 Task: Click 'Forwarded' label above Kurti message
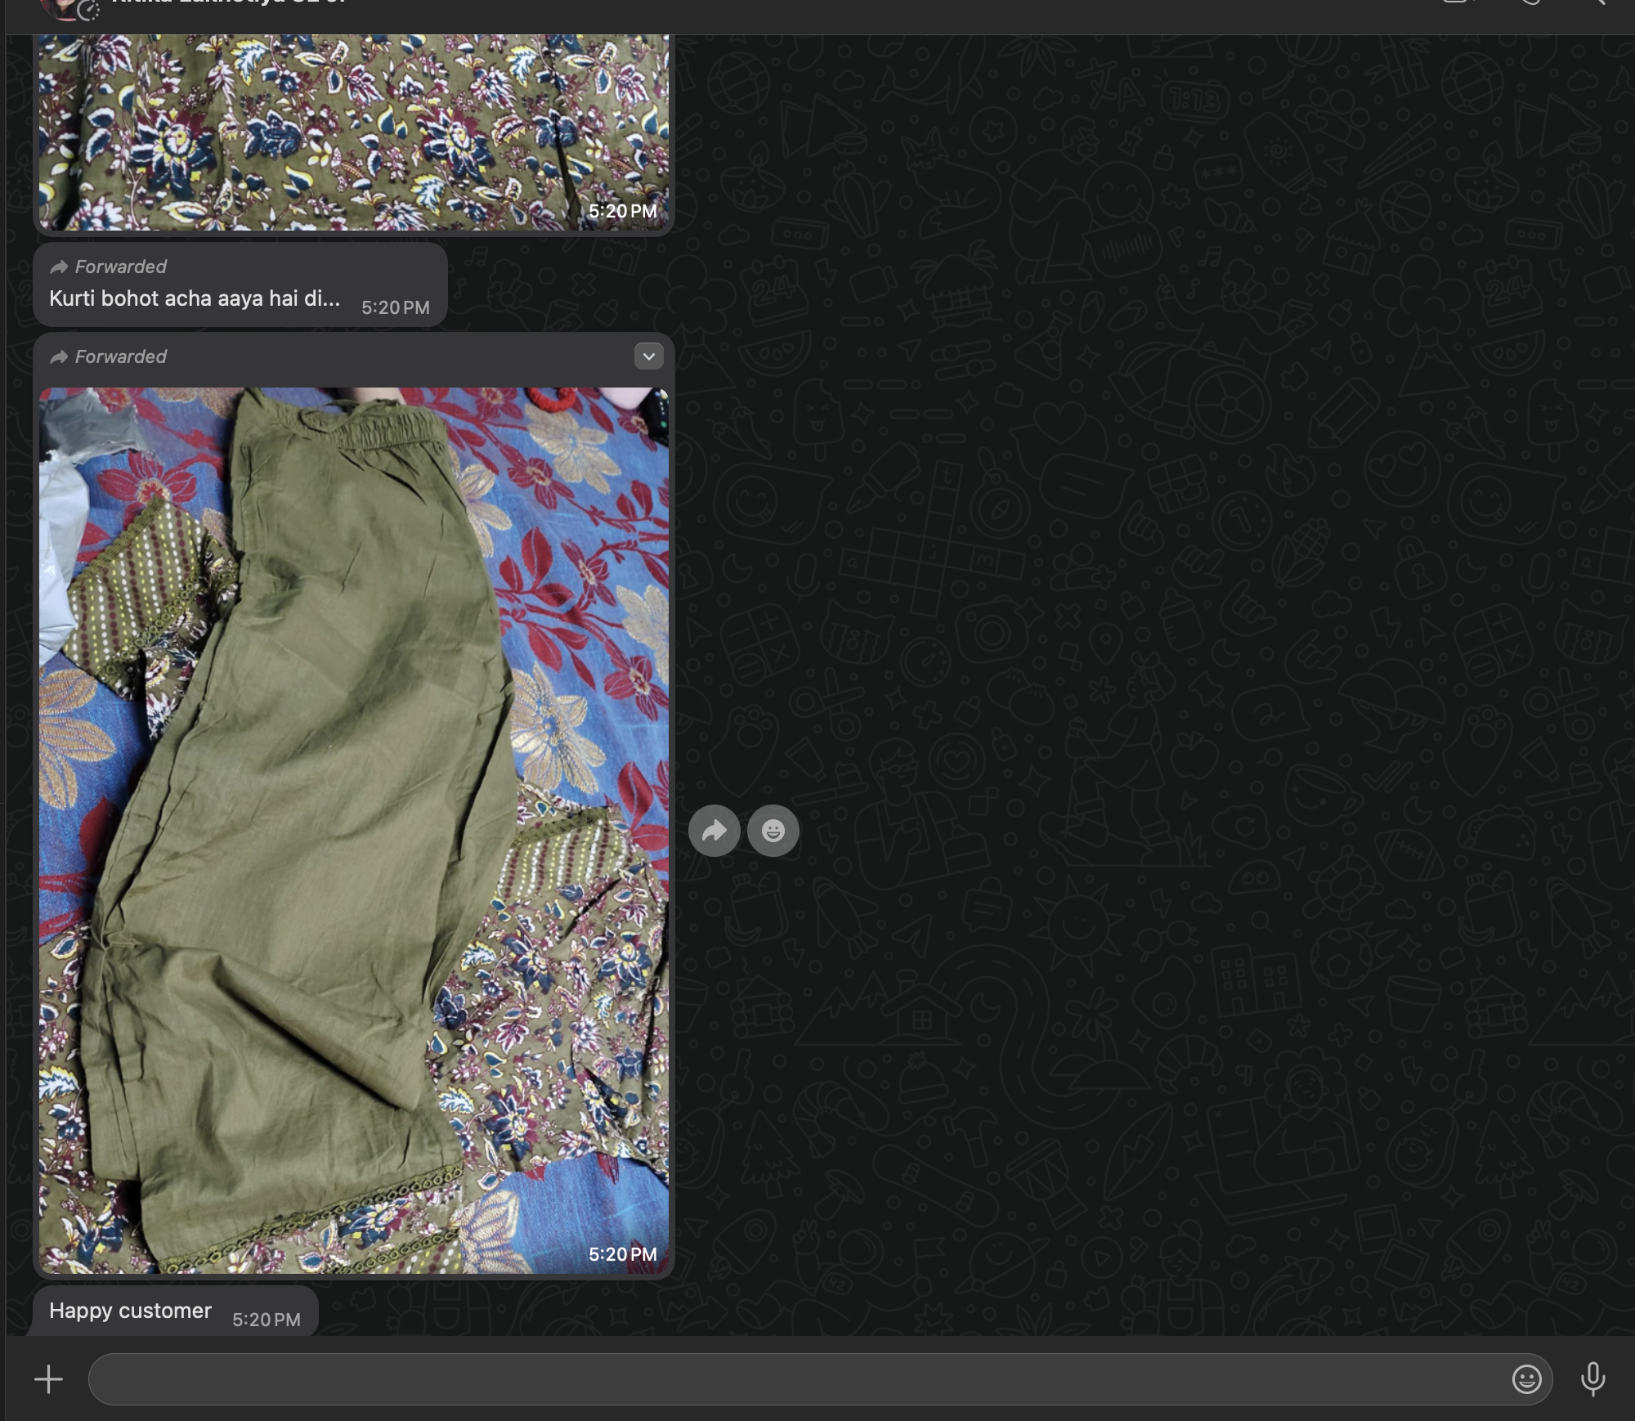119,267
